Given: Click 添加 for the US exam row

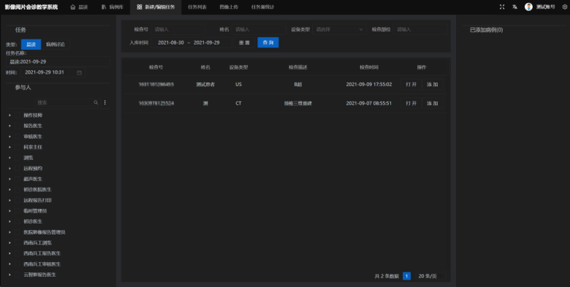Looking at the screenshot, I should [x=432, y=84].
